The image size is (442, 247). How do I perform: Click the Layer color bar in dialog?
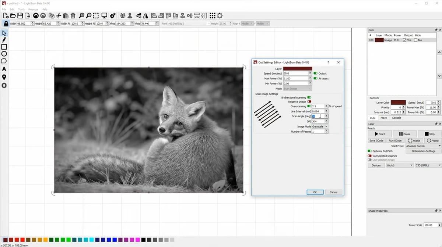(298, 69)
